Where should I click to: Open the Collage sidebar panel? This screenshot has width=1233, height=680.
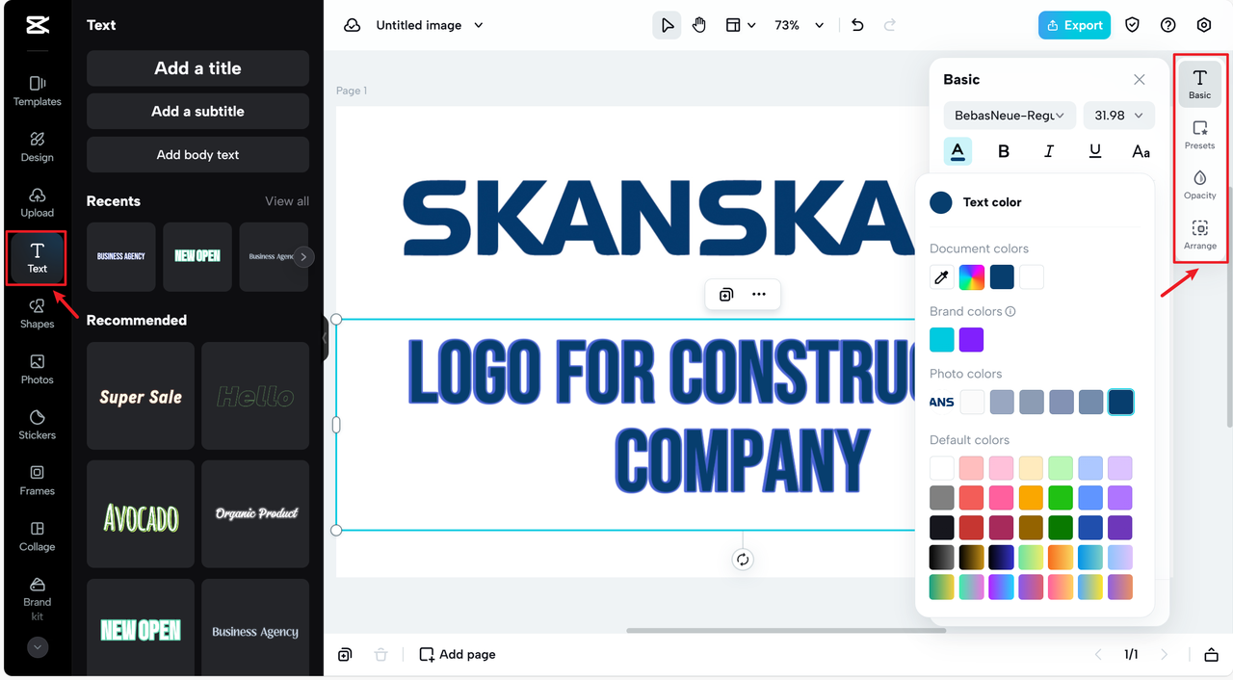pyautogui.click(x=38, y=536)
